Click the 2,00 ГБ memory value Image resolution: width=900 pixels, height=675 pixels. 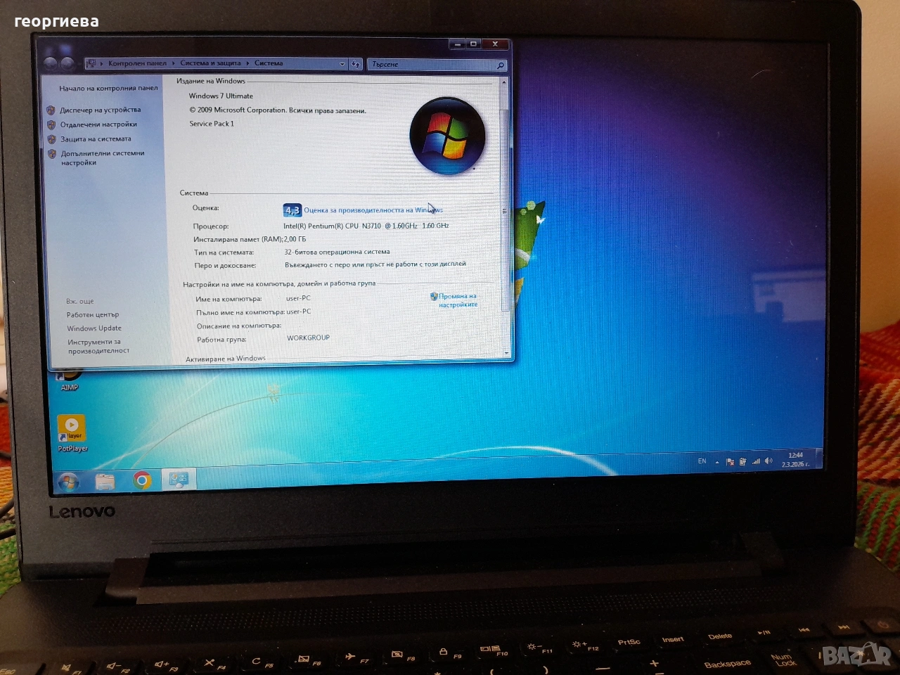click(295, 239)
